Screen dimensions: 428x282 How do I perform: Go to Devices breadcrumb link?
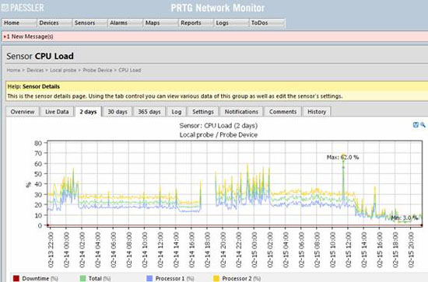pyautogui.click(x=35, y=70)
